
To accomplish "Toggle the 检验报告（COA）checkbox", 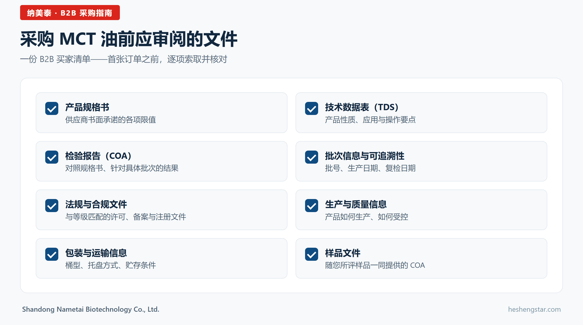I will point(52,157).
